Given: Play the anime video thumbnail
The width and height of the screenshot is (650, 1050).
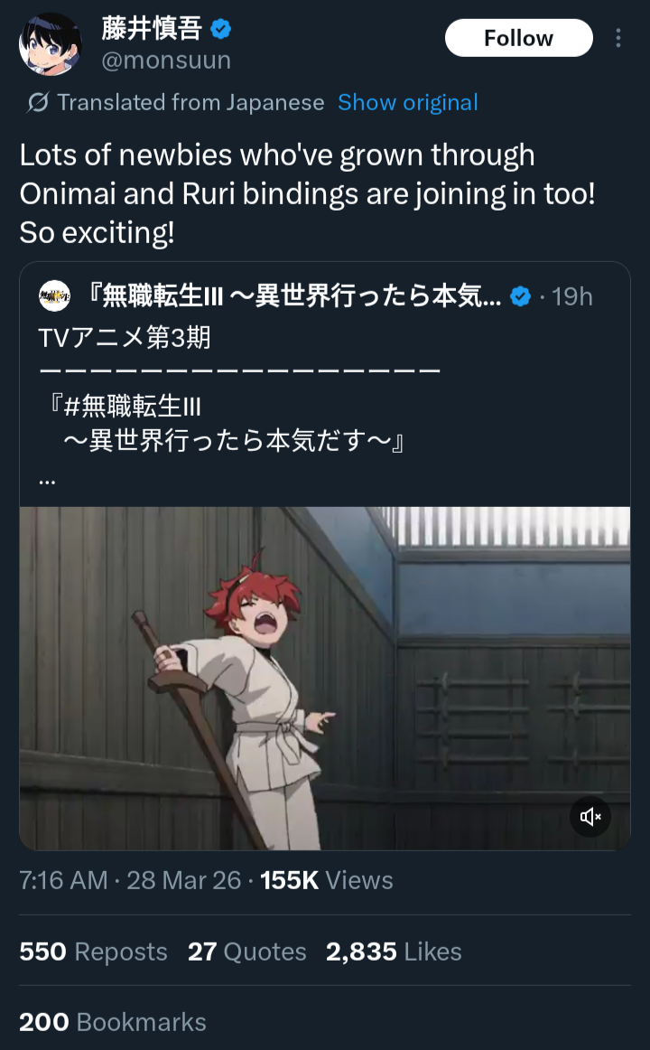Looking at the screenshot, I should coord(325,679).
